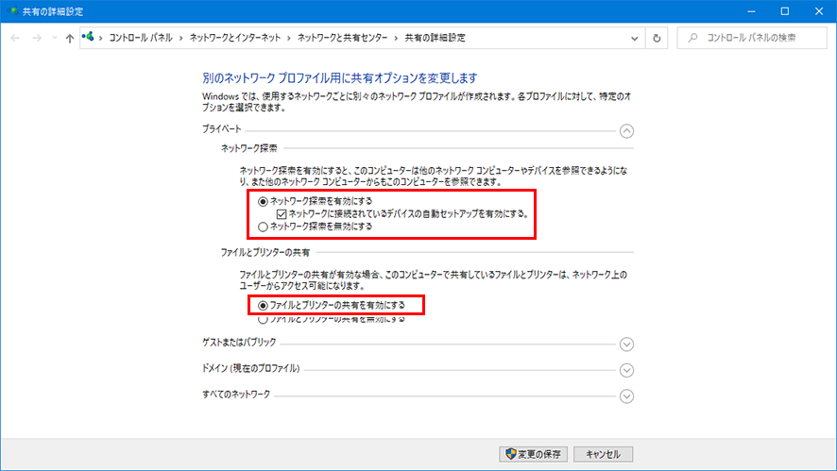The image size is (837, 471).
Task: Click the プライベート section label
Action: (221, 128)
